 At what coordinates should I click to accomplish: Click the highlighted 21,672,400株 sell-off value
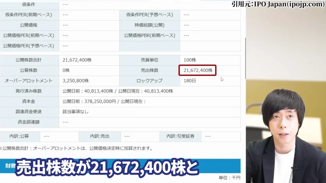197,70
